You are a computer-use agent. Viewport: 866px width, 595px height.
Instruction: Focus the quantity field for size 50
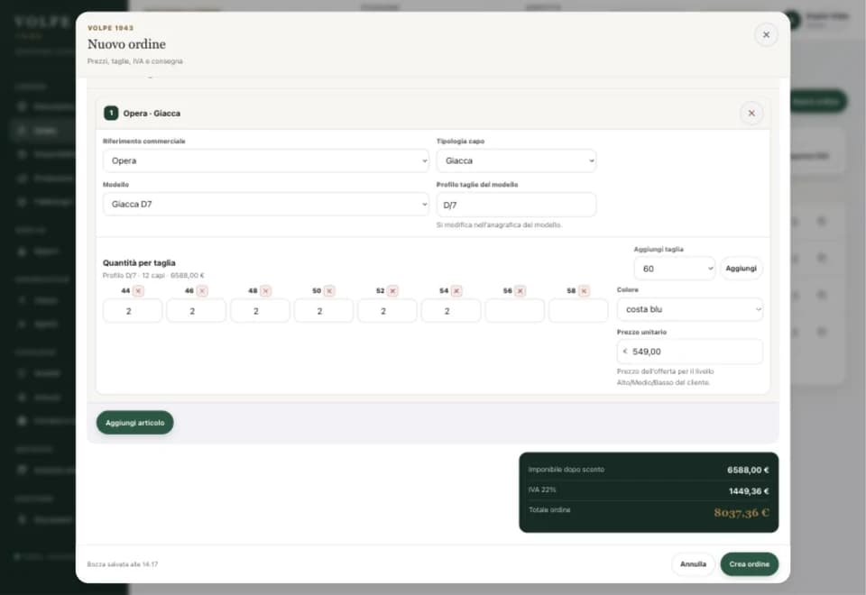coord(324,311)
